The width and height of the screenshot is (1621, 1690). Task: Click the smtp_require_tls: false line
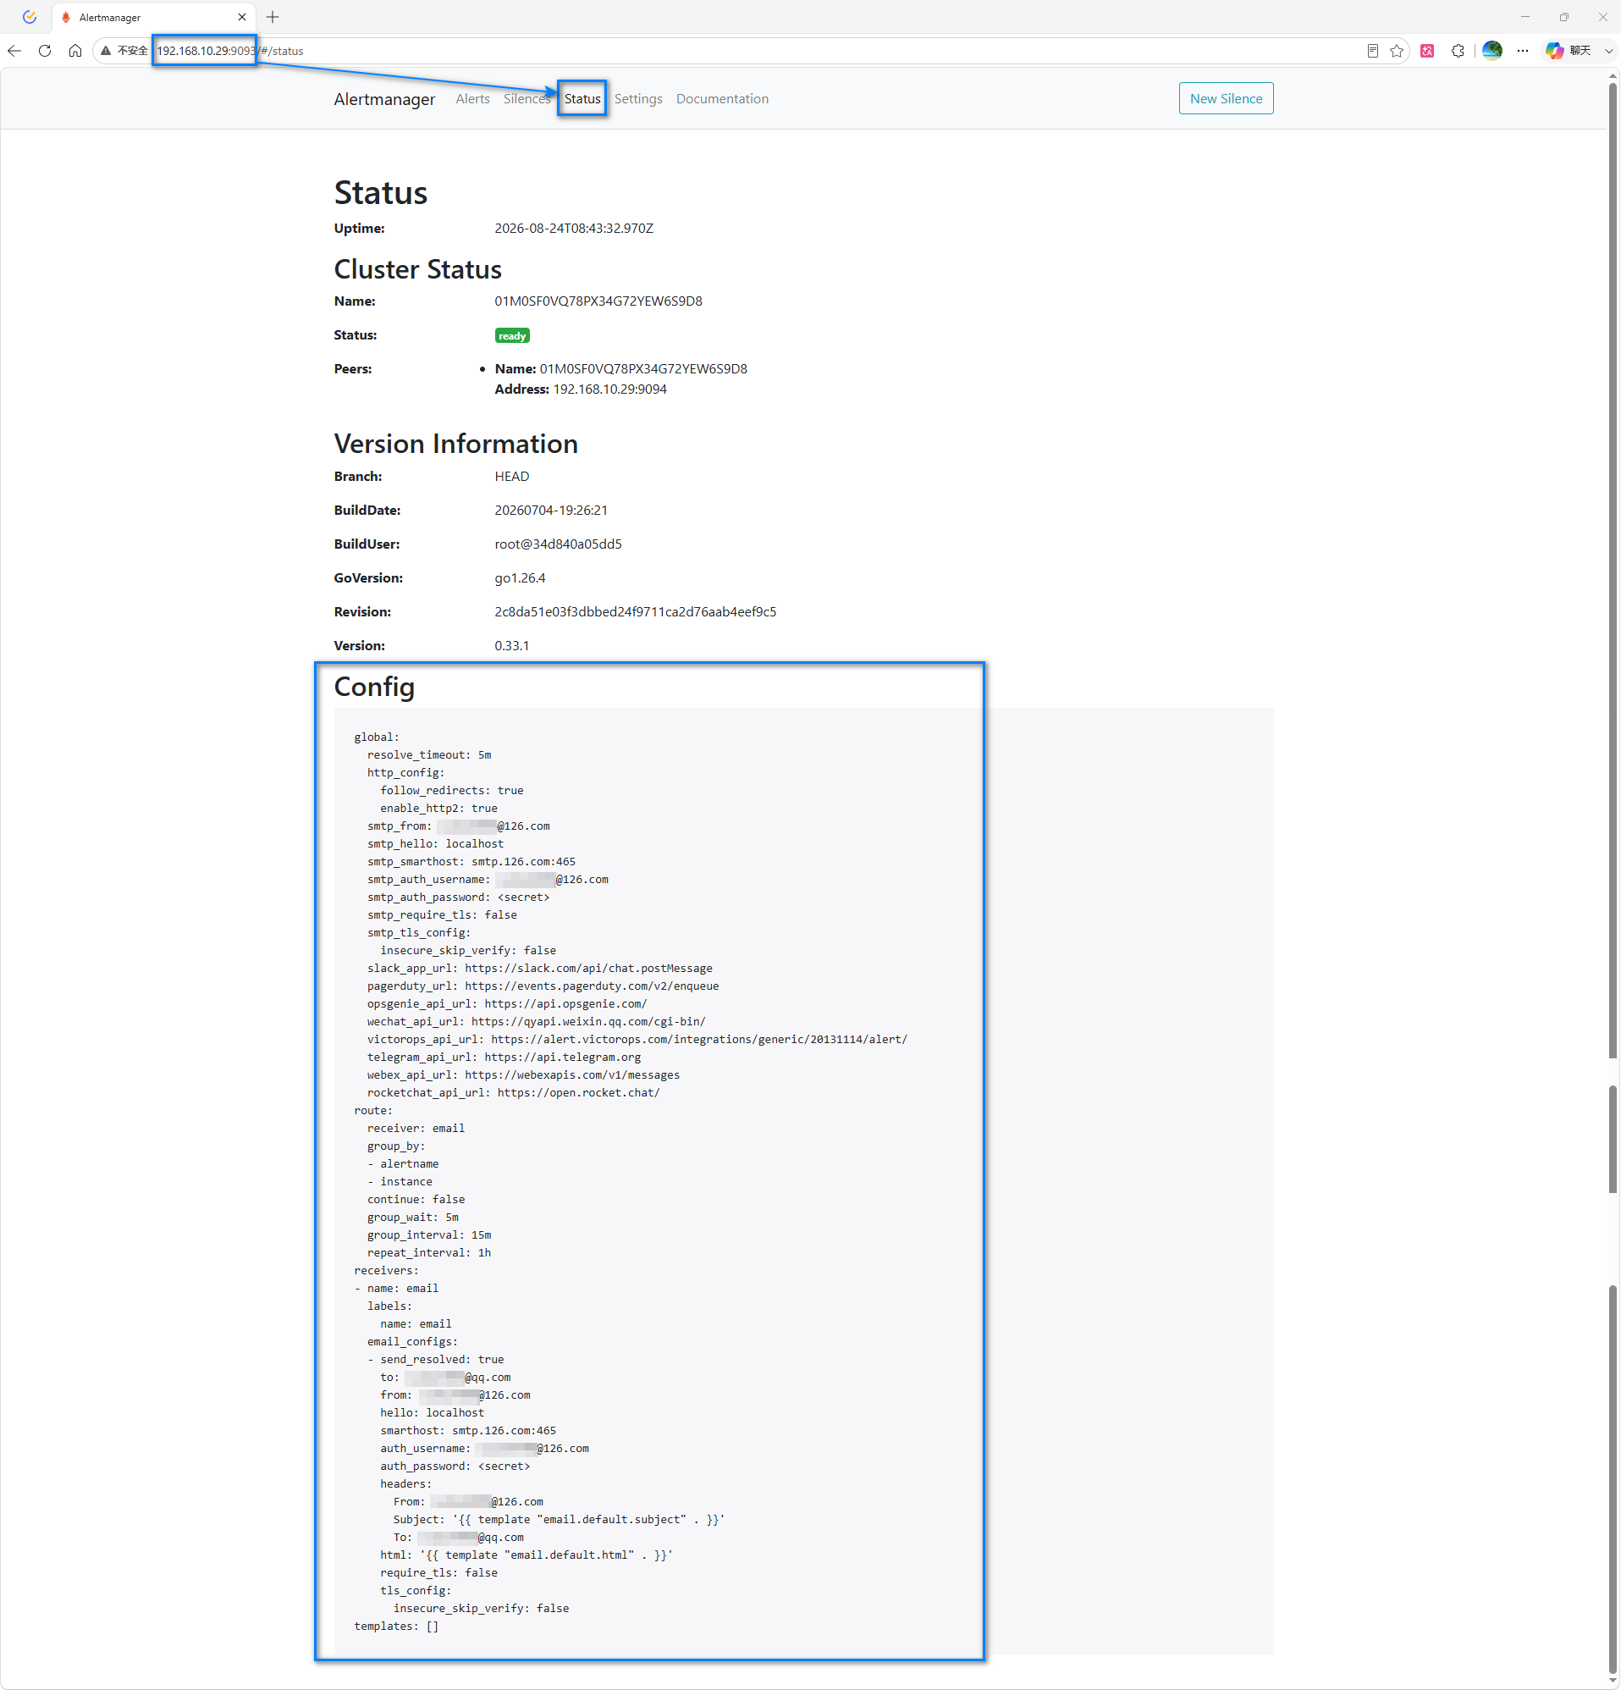coord(443,916)
